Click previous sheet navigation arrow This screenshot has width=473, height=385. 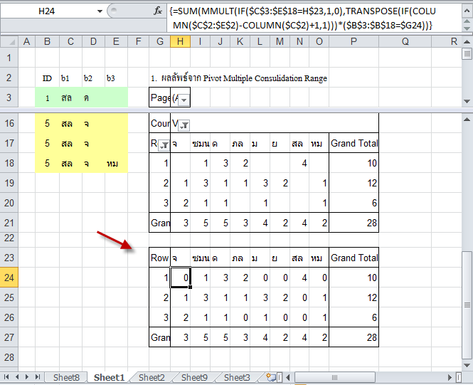[18, 376]
